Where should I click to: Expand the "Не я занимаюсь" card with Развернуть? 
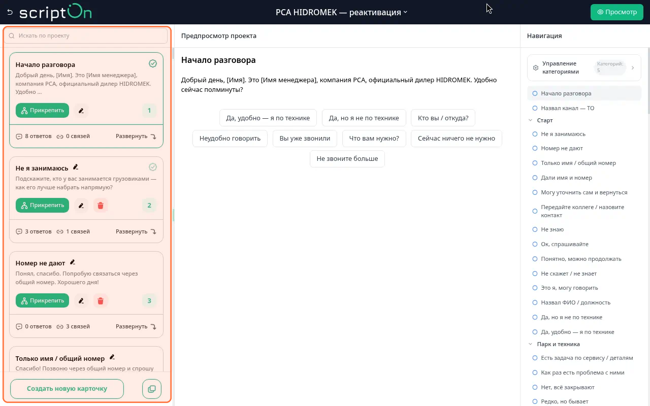click(136, 231)
